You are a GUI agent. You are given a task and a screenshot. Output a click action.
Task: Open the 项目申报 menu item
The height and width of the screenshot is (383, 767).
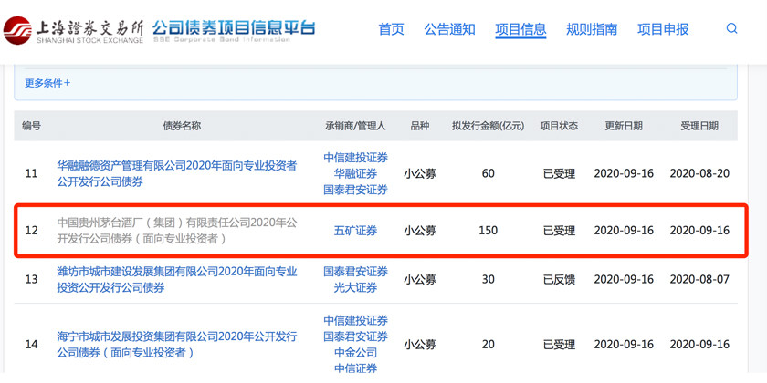pos(663,29)
